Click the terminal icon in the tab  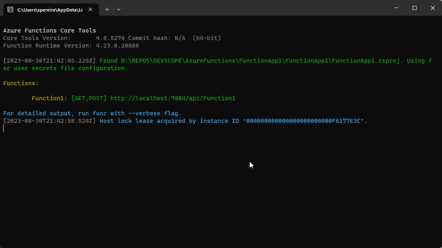click(10, 10)
